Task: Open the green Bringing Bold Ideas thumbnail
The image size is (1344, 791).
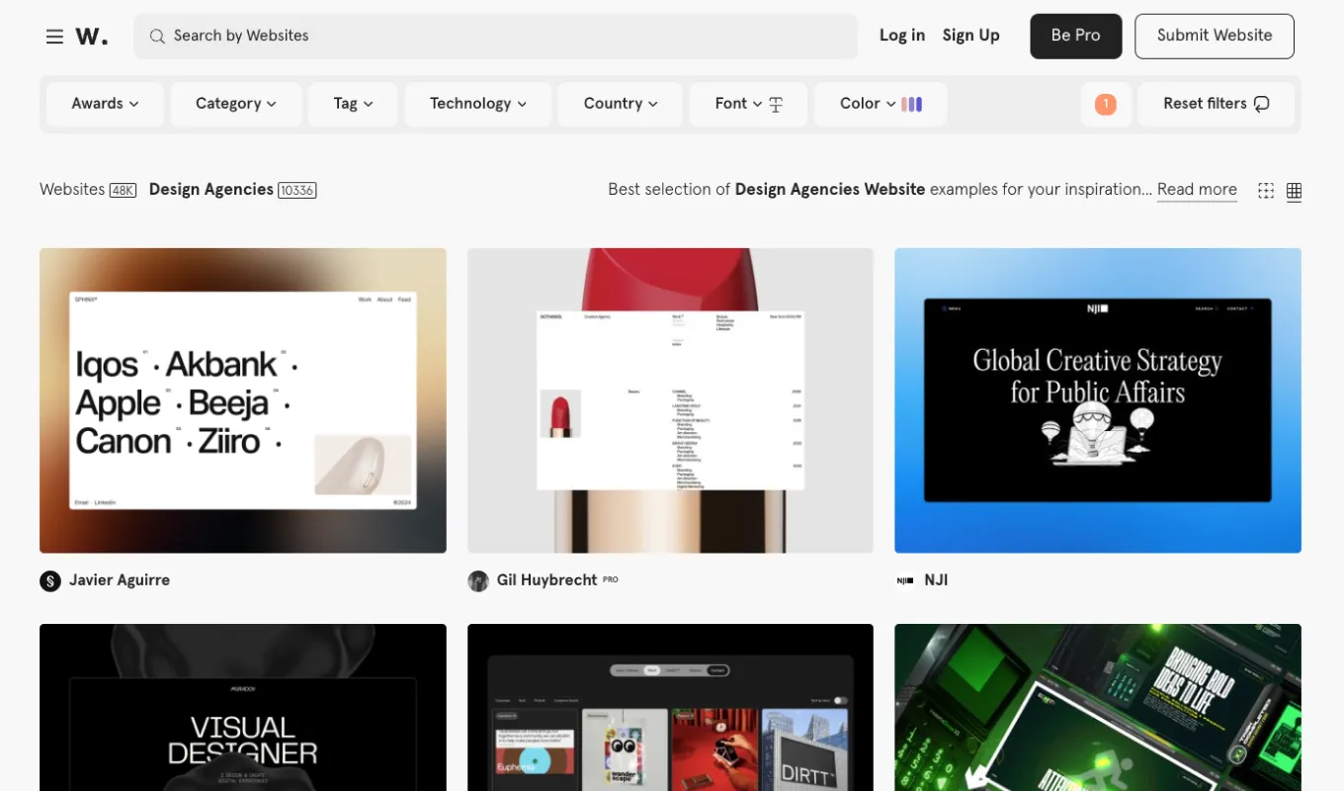Action: pos(1098,707)
